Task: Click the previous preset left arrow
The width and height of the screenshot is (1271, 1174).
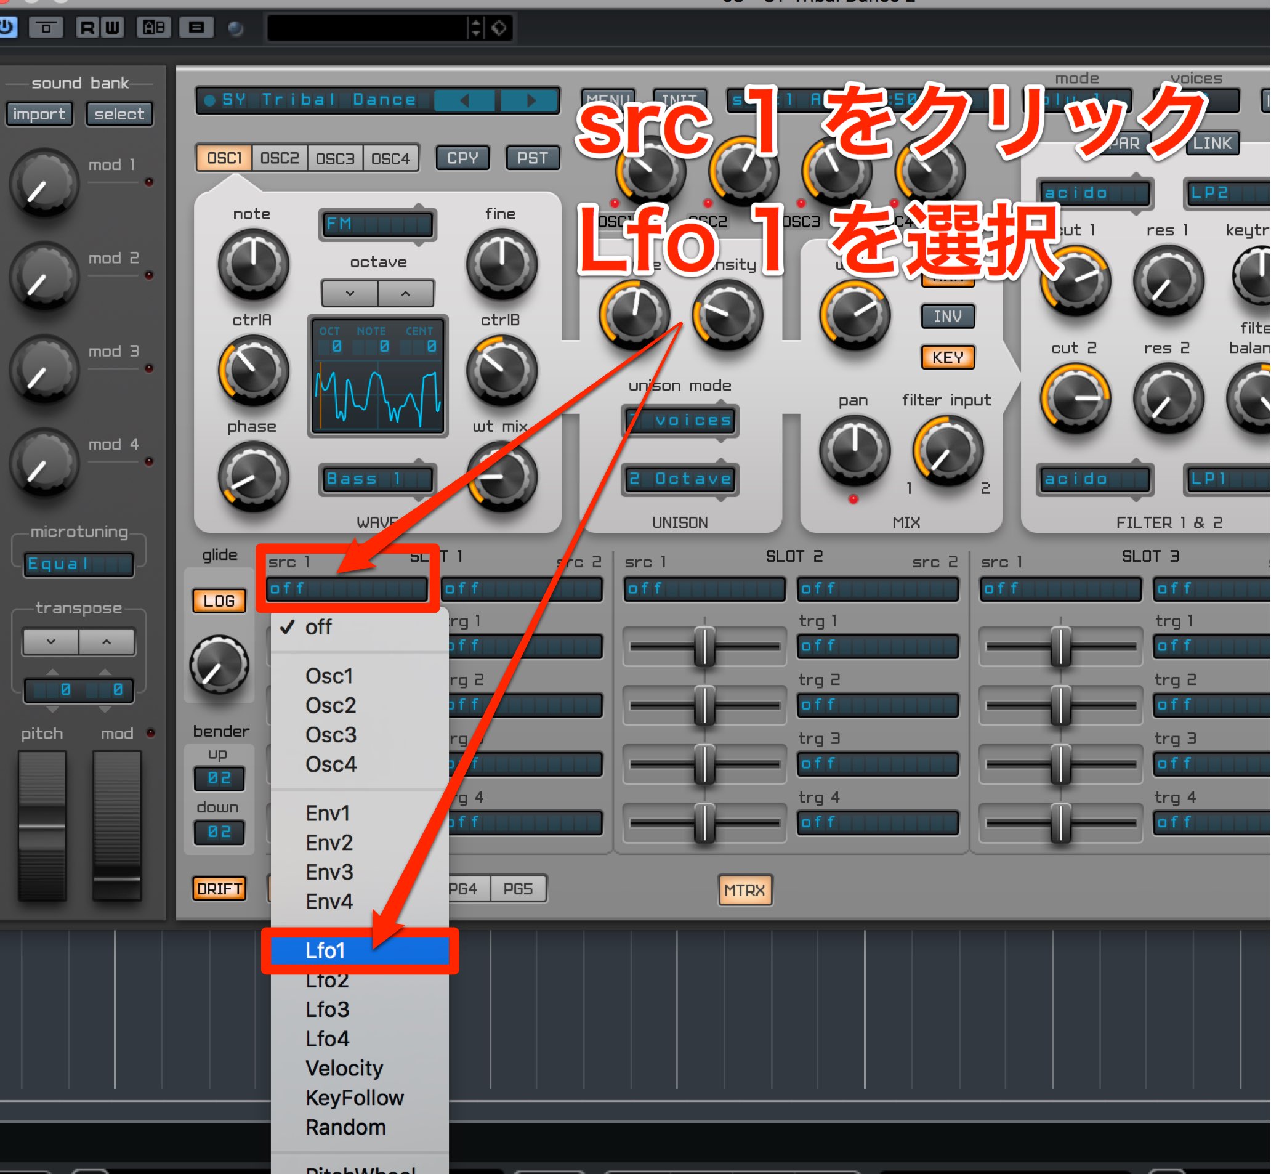Action: [x=465, y=100]
